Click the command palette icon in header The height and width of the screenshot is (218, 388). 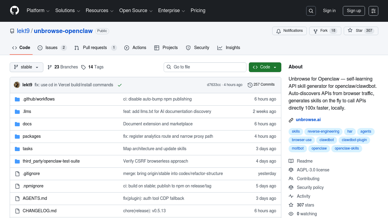click(373, 11)
